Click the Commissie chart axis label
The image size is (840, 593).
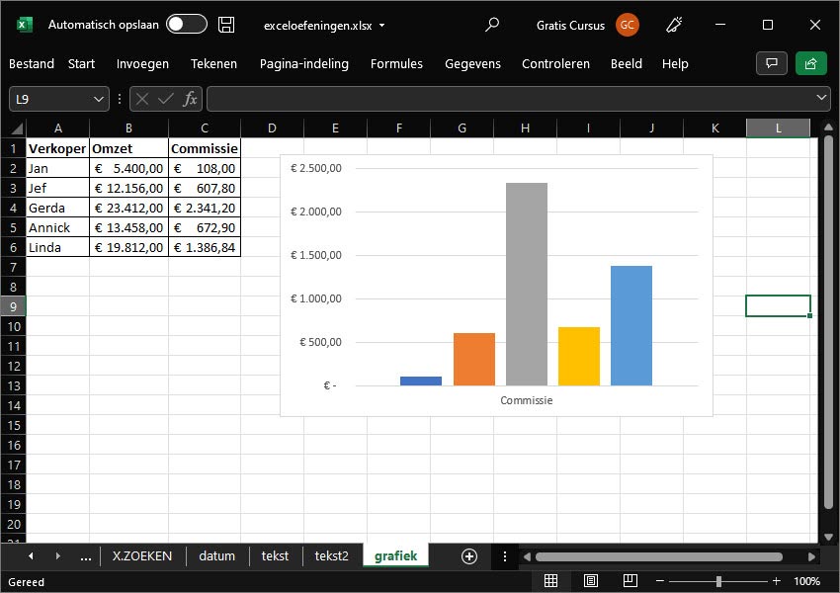[526, 400]
